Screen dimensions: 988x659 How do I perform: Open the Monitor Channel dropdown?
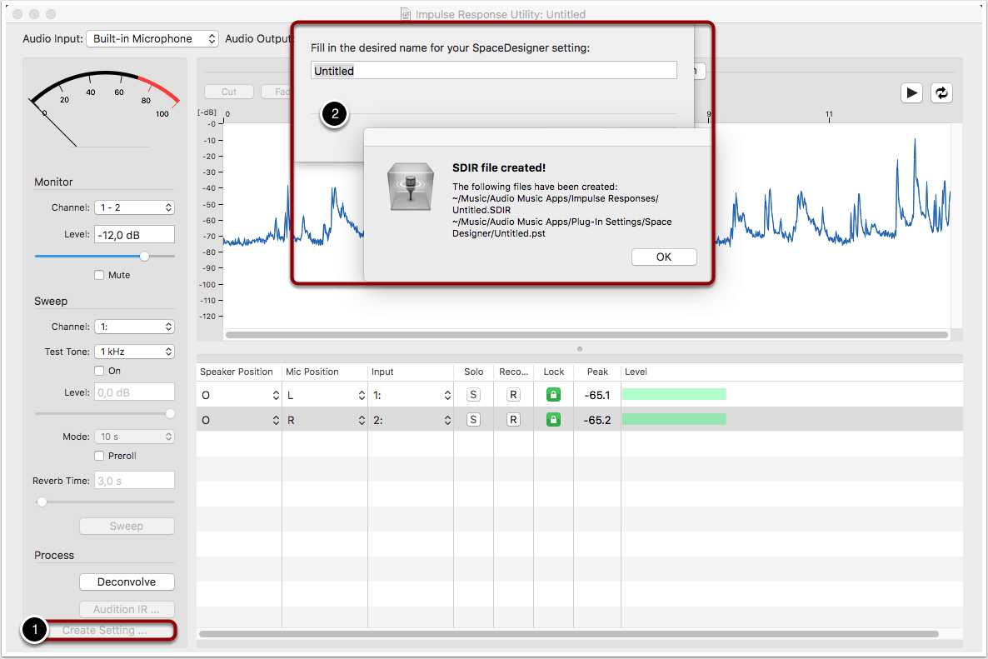[135, 207]
